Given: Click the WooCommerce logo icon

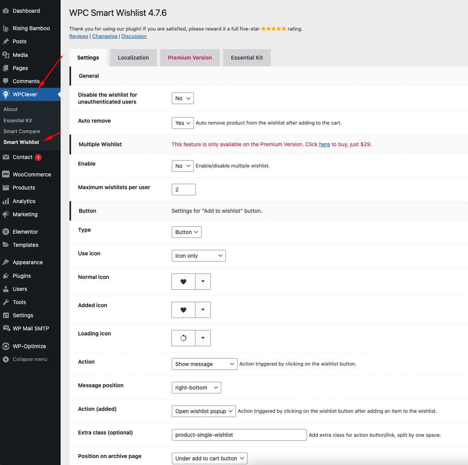Looking at the screenshot, I should (x=6, y=174).
